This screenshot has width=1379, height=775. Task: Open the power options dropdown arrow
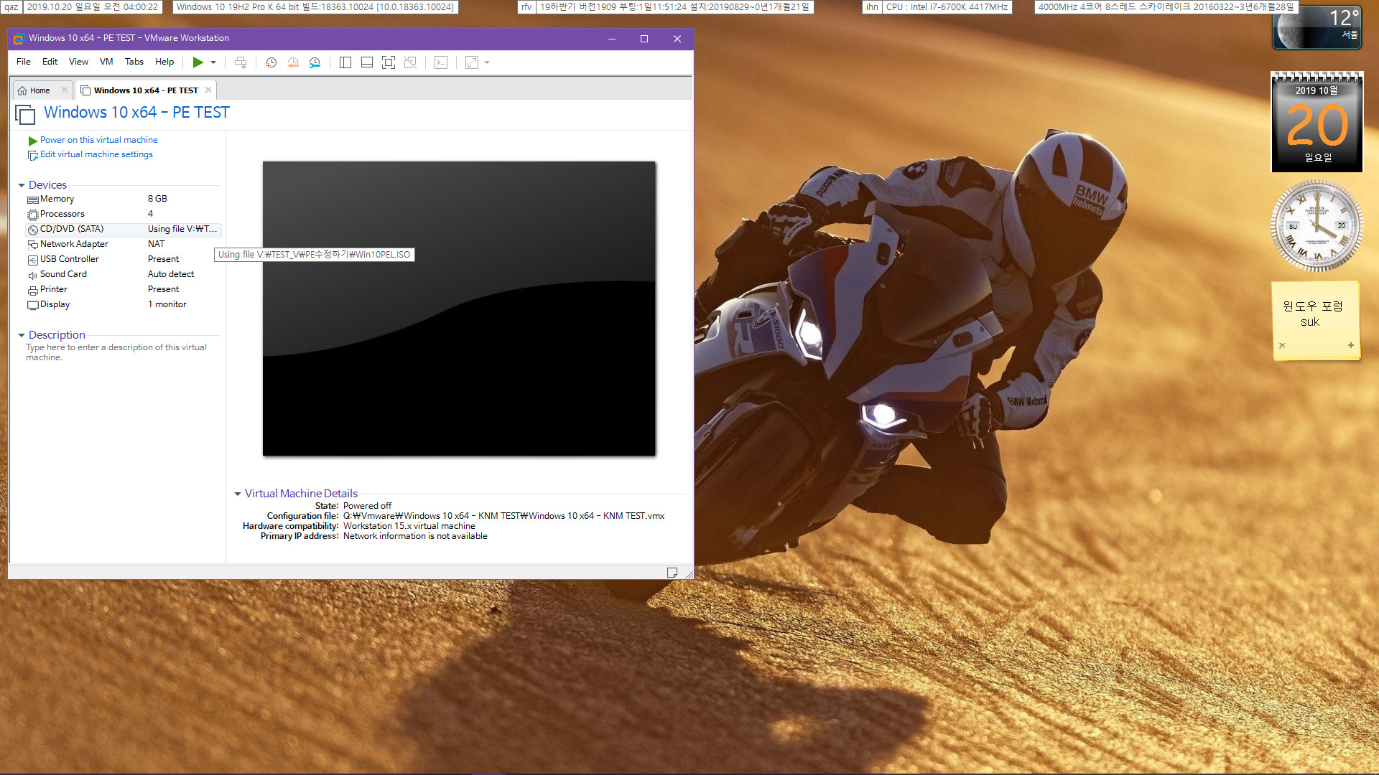coord(213,62)
